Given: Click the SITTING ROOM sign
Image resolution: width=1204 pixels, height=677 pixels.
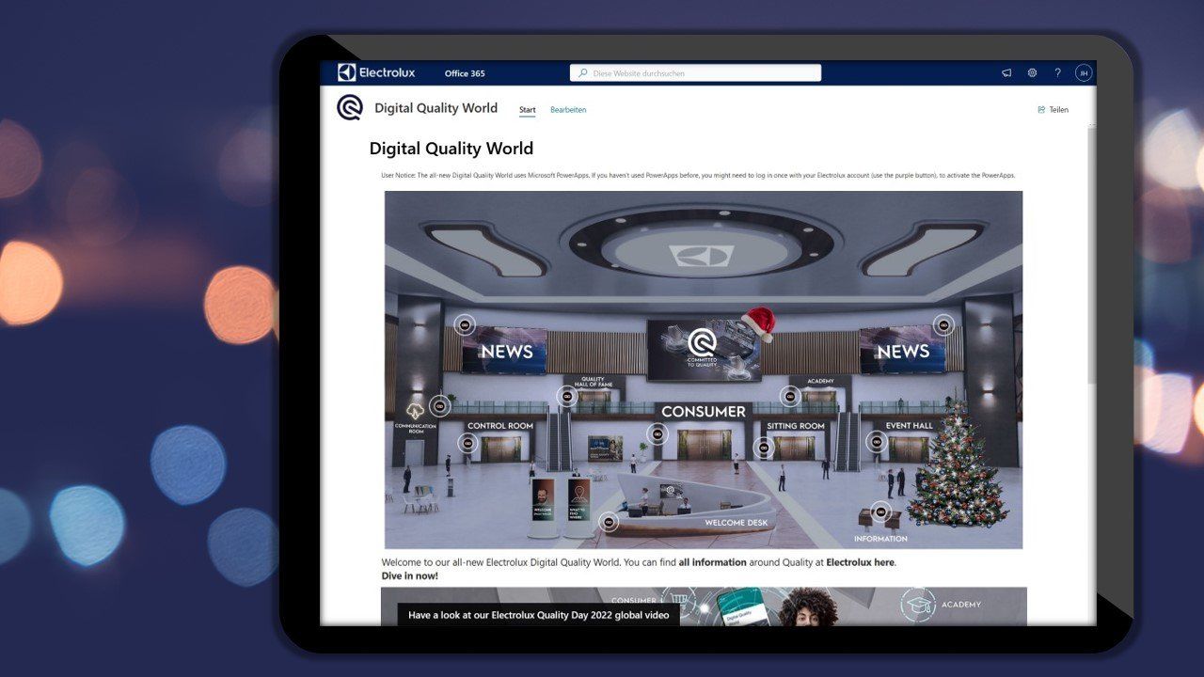Looking at the screenshot, I should pyautogui.click(x=796, y=426).
